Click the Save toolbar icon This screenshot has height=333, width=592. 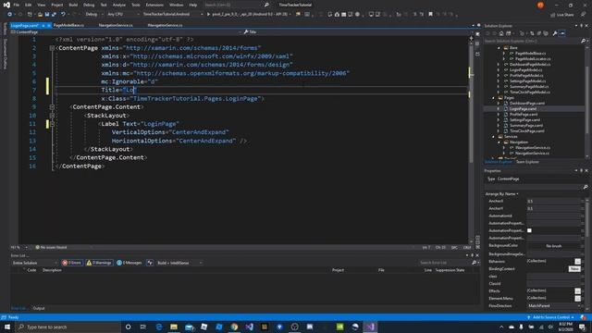point(47,15)
